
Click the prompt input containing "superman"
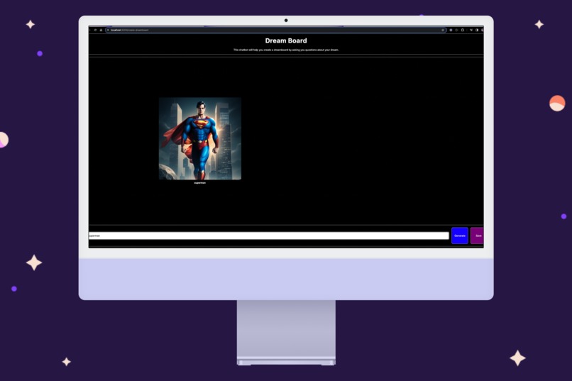[x=269, y=236]
